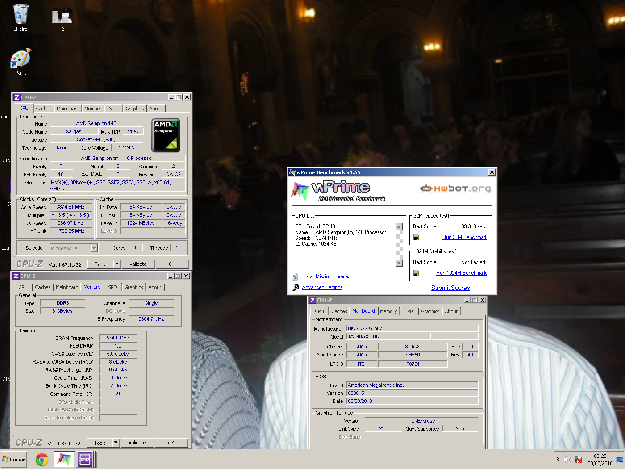The height and width of the screenshot is (469, 625).
Task: Click the DRAM Frequency value 574.0 MHz
Action: [118, 338]
